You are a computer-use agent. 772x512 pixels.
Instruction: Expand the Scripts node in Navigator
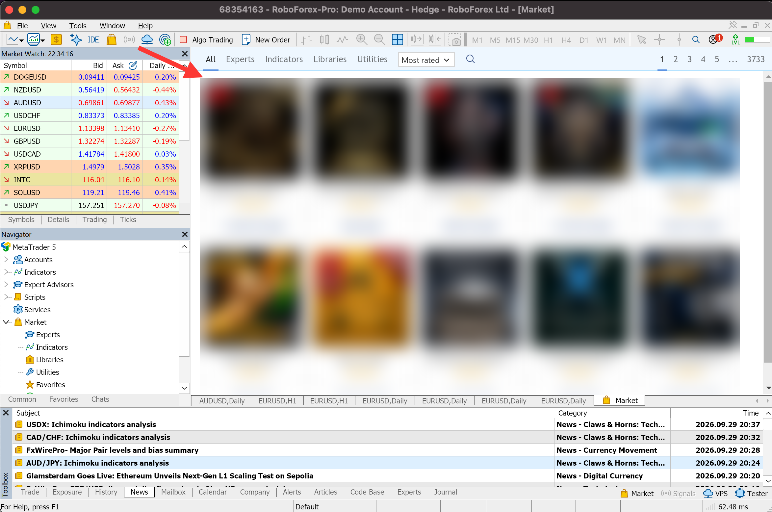pyautogui.click(x=6, y=297)
